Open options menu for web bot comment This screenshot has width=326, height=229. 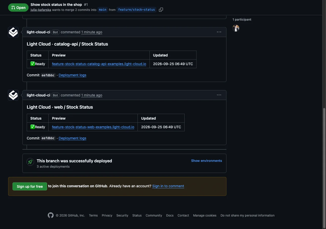219,95
